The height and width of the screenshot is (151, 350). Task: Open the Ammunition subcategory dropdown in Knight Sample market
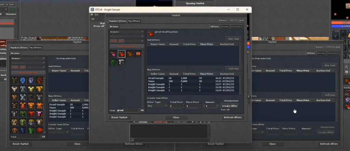(127, 36)
